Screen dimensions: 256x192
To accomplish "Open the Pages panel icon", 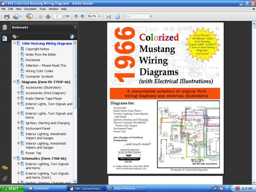I will 5,27.
